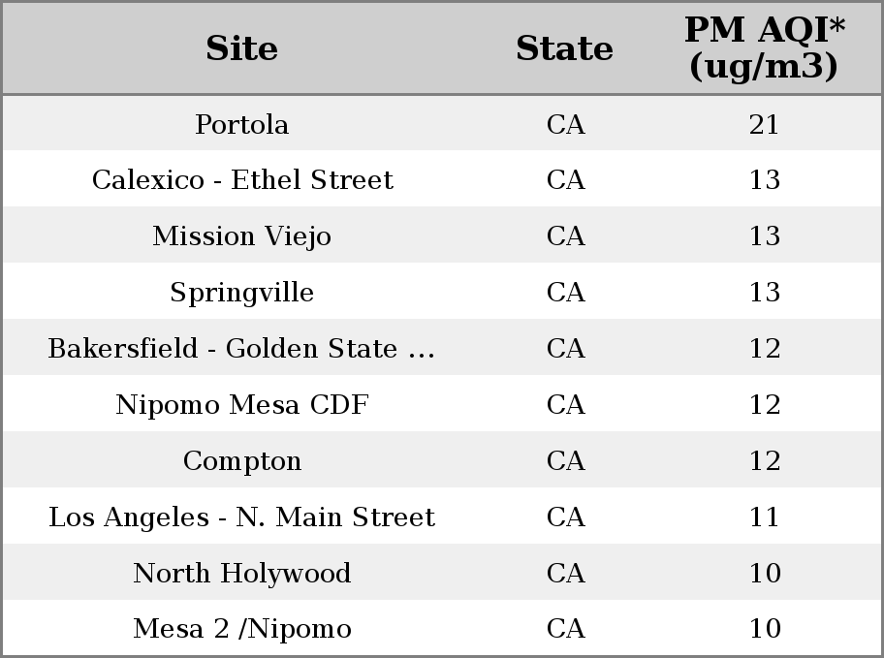
Task: Click the truncated Bakersfield - Golden State entry
Action: point(241,348)
